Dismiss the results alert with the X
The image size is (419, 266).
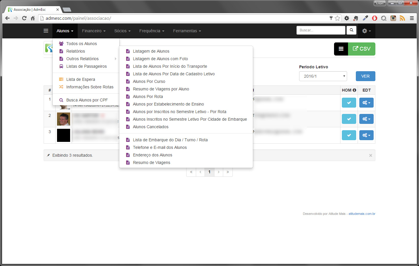tap(370, 156)
